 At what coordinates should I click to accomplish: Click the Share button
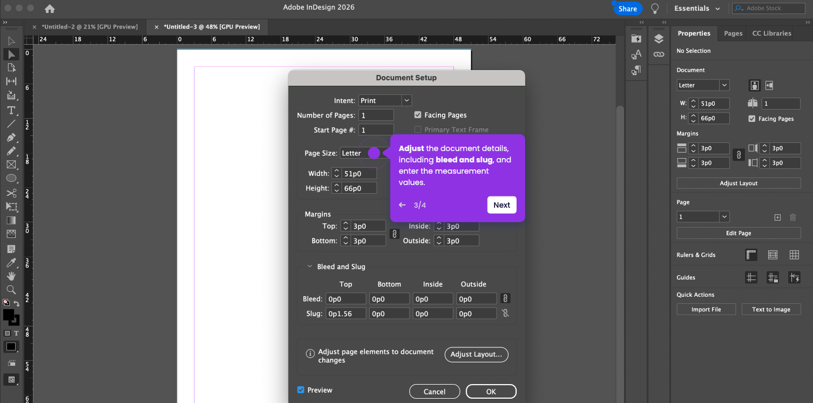click(x=627, y=9)
